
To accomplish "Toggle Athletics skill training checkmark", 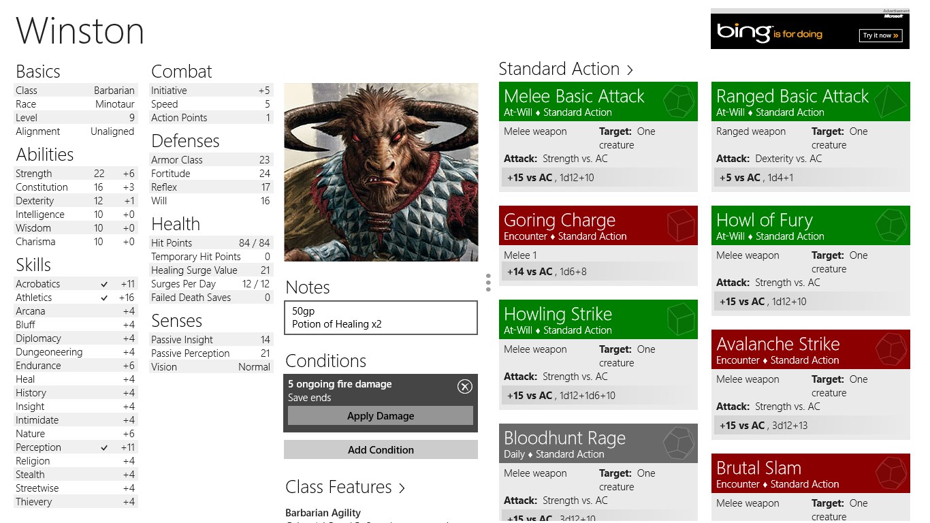I will point(104,298).
